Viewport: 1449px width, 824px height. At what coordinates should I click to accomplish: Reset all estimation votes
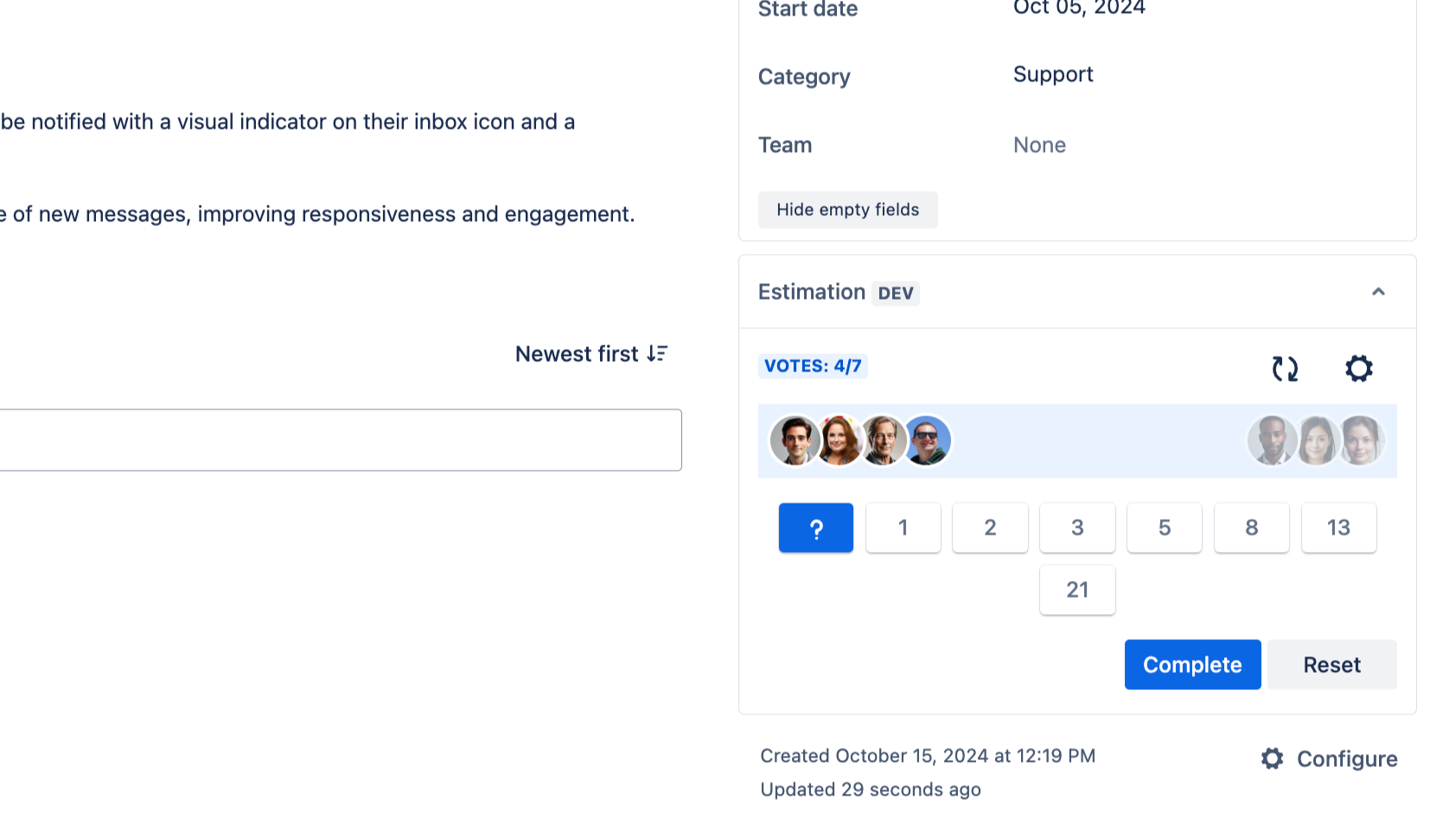click(x=1331, y=664)
